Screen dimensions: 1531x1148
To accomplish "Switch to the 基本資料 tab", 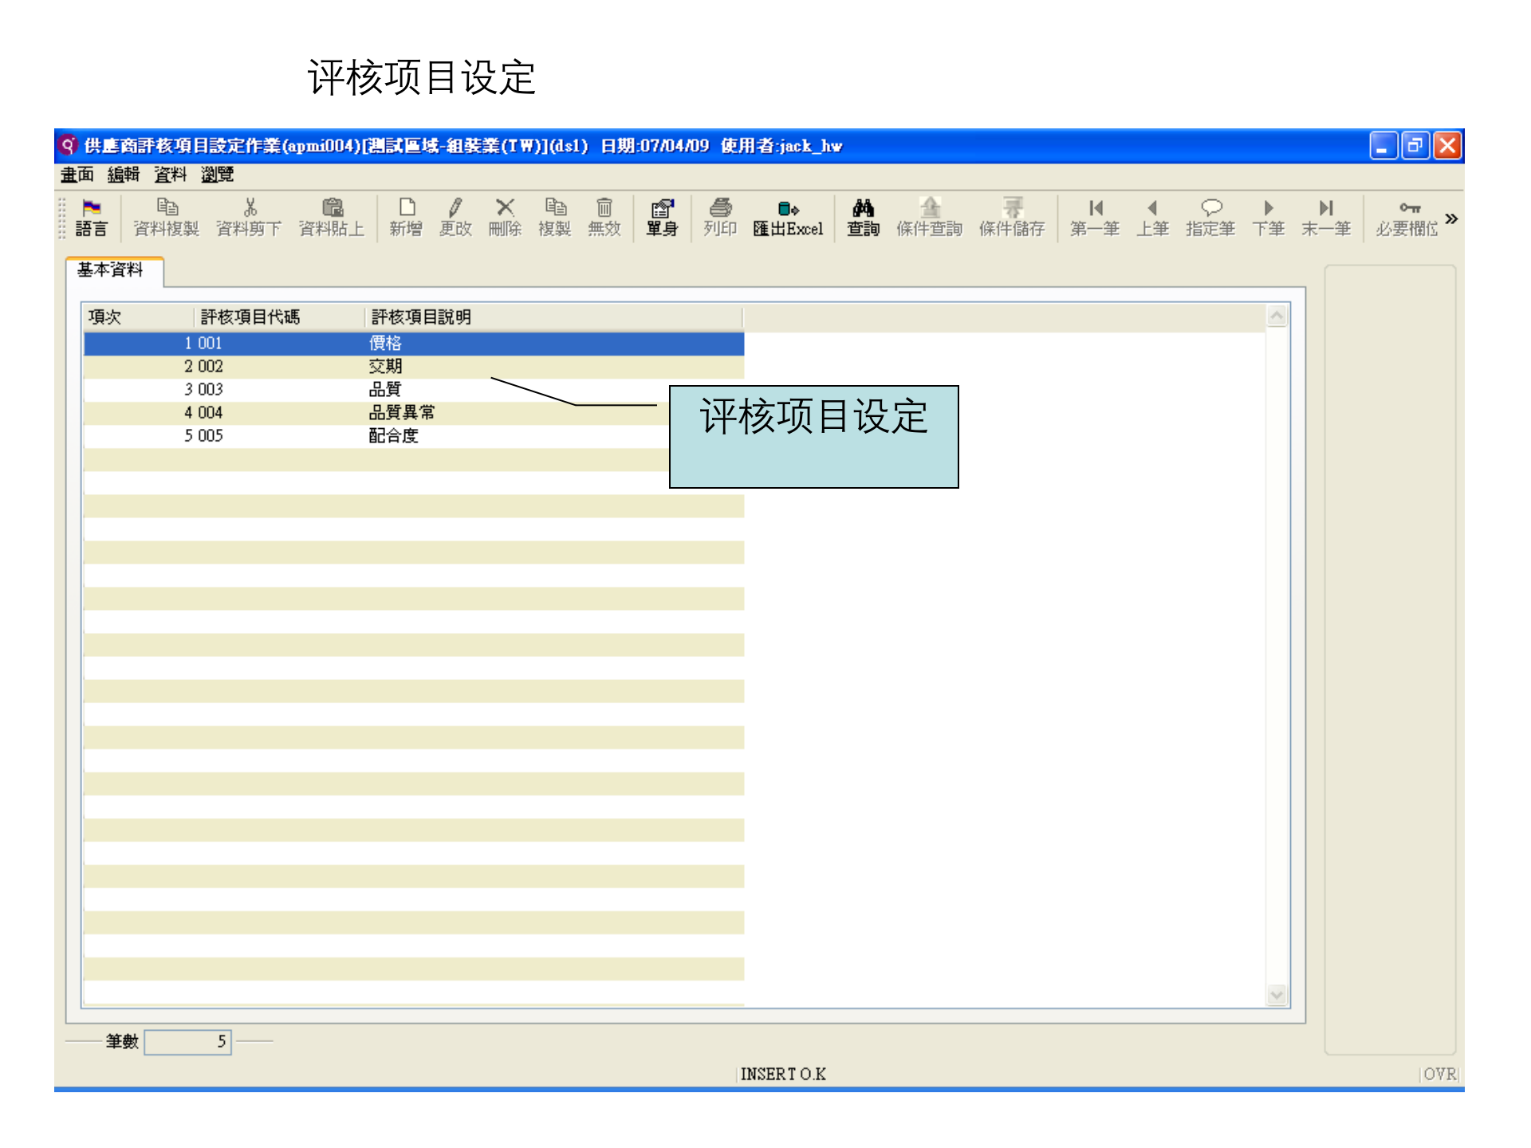I will coord(112,270).
